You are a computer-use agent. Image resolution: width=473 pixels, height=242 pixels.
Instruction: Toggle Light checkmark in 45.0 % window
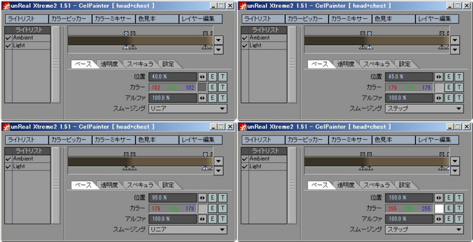pos(245,46)
